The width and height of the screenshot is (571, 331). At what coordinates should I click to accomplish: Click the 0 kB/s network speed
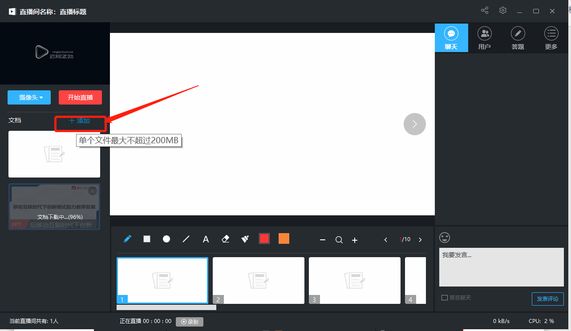(x=501, y=321)
